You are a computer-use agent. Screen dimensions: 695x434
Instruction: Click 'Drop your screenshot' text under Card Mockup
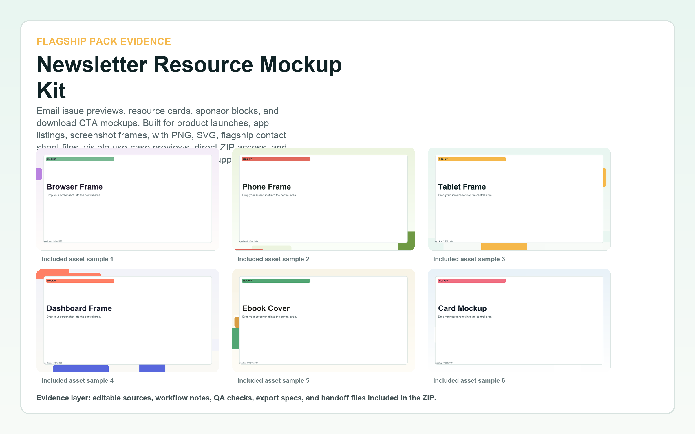[465, 317]
